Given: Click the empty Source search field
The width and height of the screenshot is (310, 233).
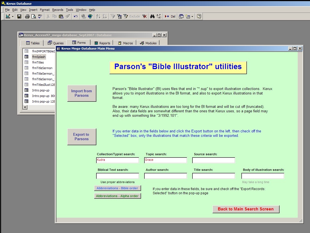Looking at the screenshot, I should [x=214, y=160].
